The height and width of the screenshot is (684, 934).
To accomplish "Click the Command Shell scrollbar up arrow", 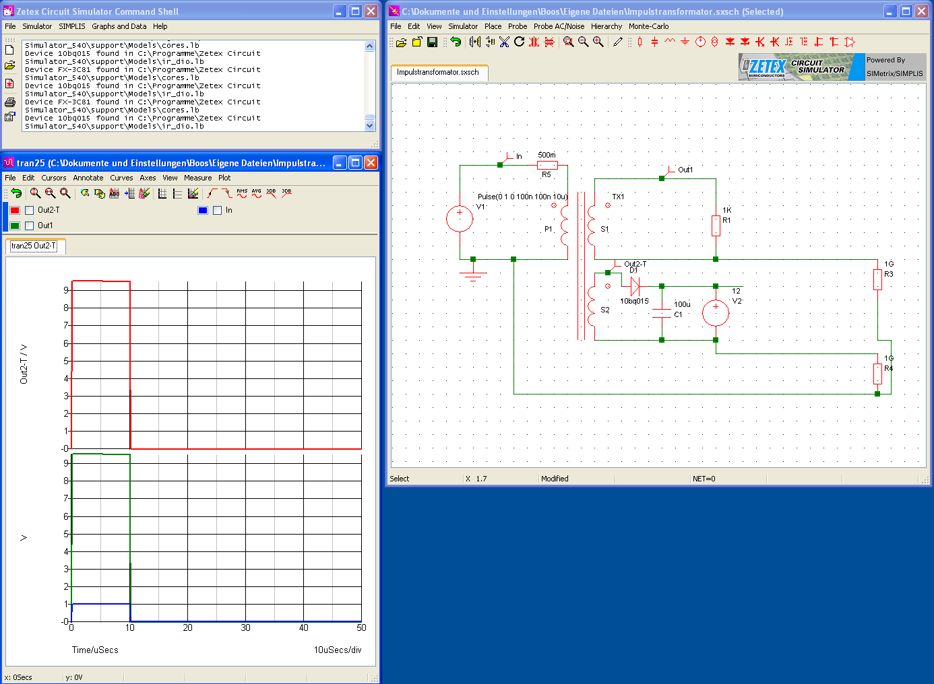I will (x=369, y=46).
